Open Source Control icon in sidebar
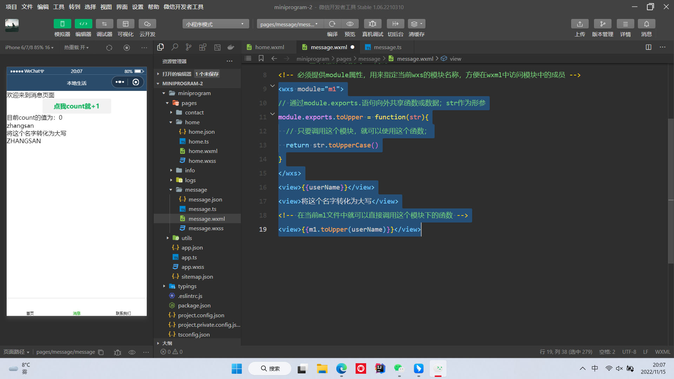Image resolution: width=674 pixels, height=379 pixels. 189,47
